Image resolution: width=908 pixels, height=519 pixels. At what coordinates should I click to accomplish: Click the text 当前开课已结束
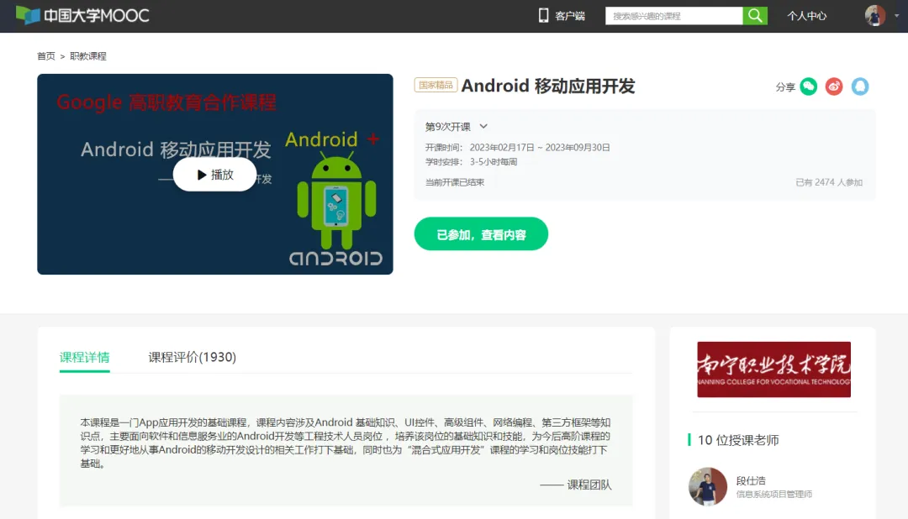coord(455,182)
